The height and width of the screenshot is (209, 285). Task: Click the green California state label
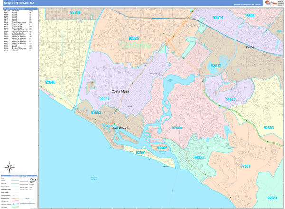[135, 45]
